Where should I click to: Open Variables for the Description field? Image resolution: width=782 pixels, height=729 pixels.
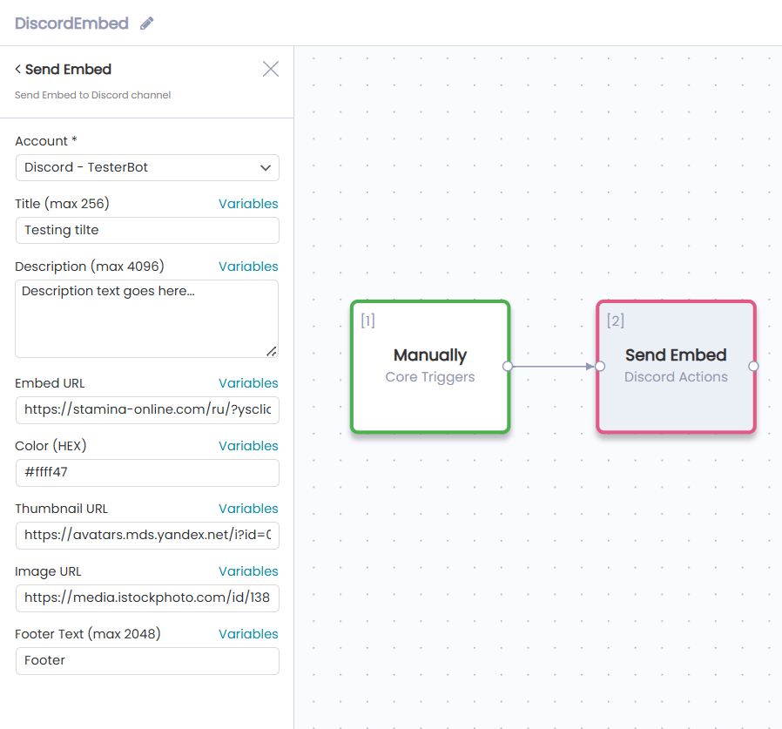248,266
